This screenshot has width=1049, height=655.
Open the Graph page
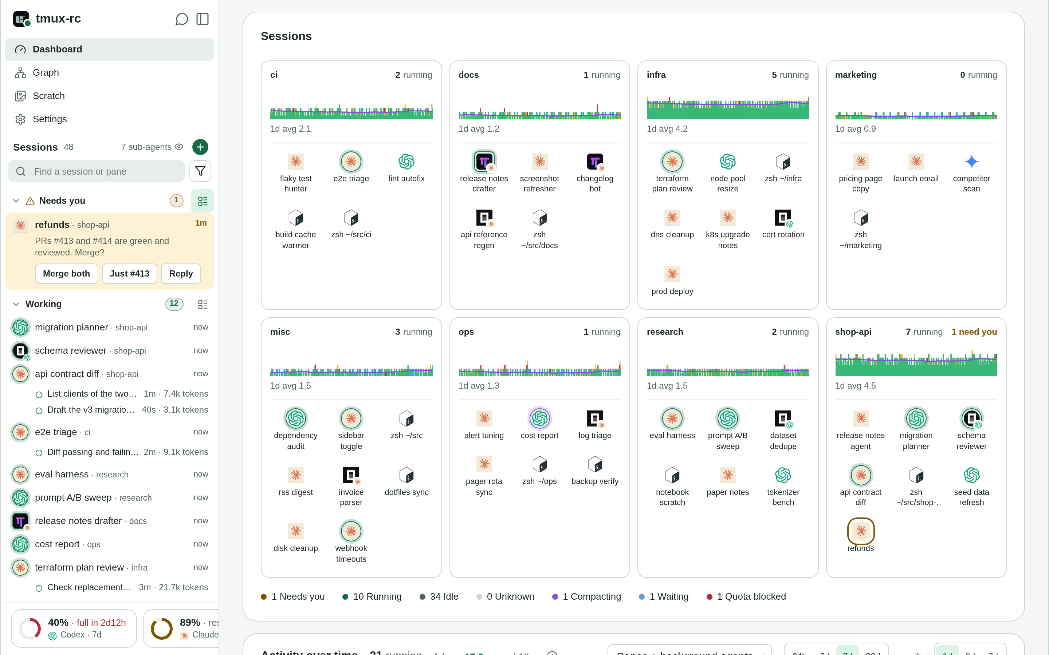(x=109, y=72)
